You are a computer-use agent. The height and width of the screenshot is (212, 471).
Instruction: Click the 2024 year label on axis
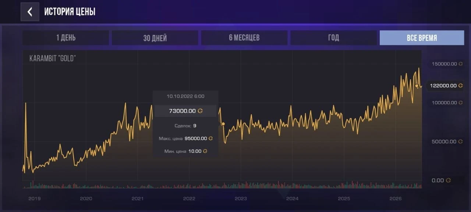292,198
